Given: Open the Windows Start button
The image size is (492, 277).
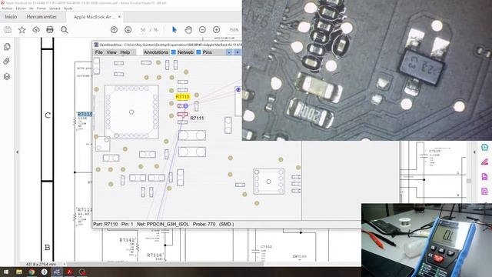Looking at the screenshot, I should (x=6, y=272).
